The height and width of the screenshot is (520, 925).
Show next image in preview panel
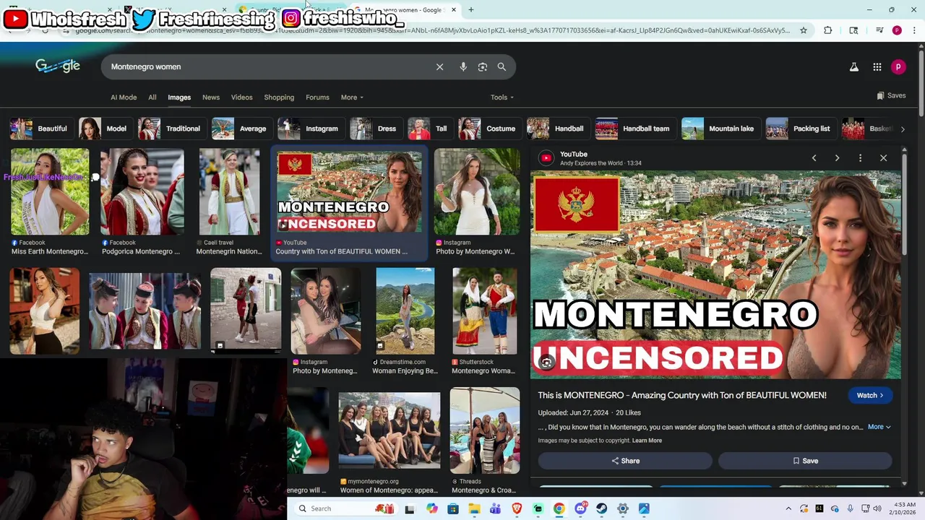[x=837, y=157]
